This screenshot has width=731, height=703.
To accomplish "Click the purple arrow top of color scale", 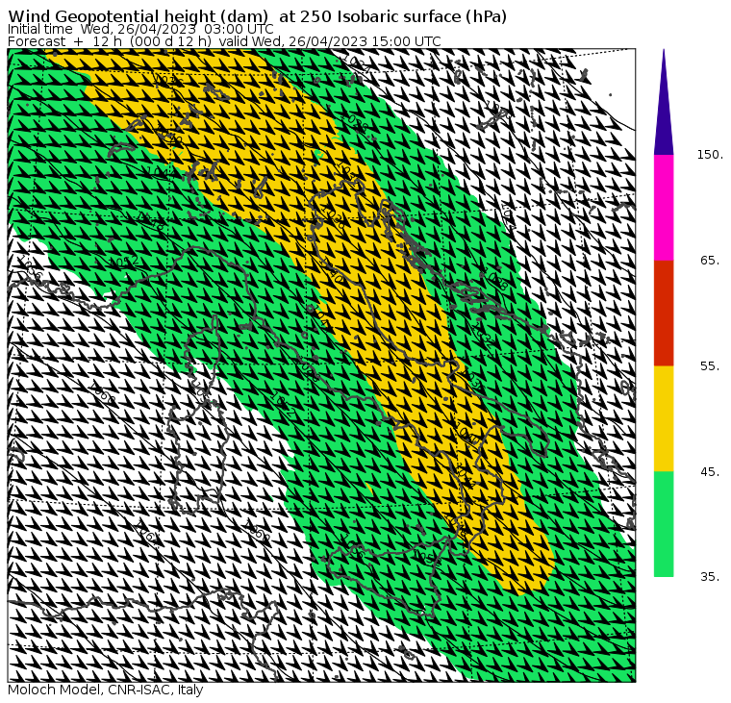I will pos(664,103).
